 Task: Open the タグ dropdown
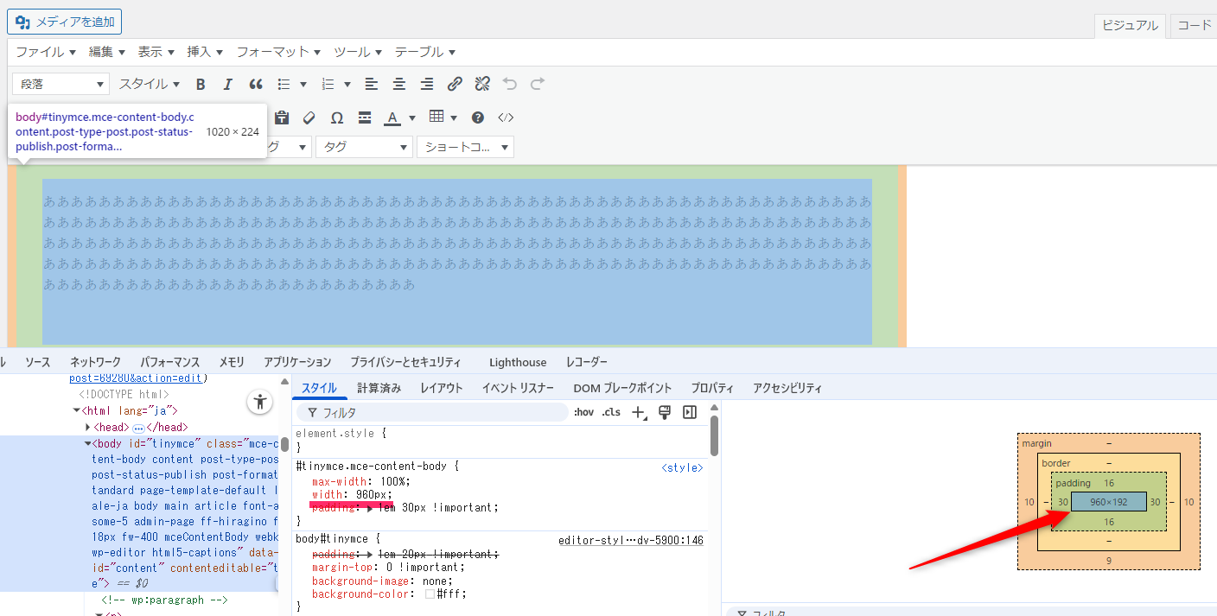(x=364, y=147)
